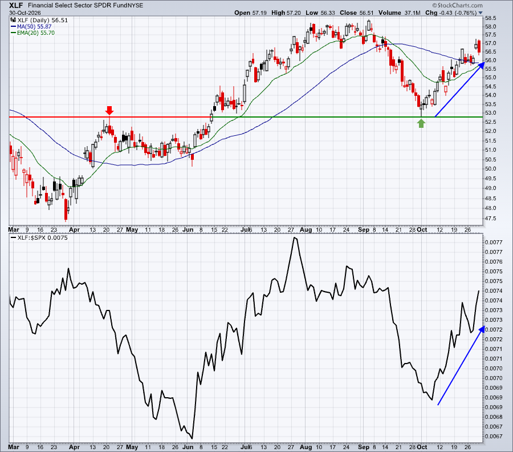Click the MA(50) 55.87 legend label
This screenshot has height=452, width=513.
tap(34, 26)
